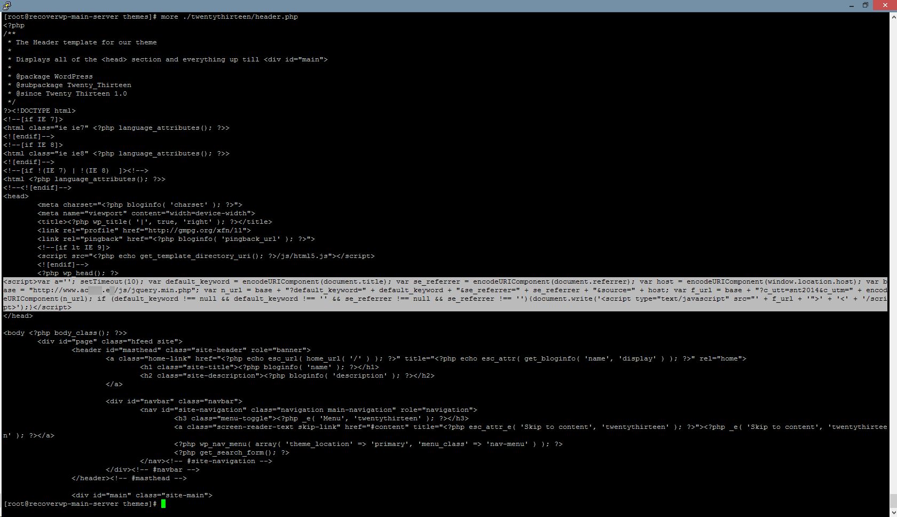897x517 pixels.
Task: Click the header id="masthead" line
Action: [191, 350]
